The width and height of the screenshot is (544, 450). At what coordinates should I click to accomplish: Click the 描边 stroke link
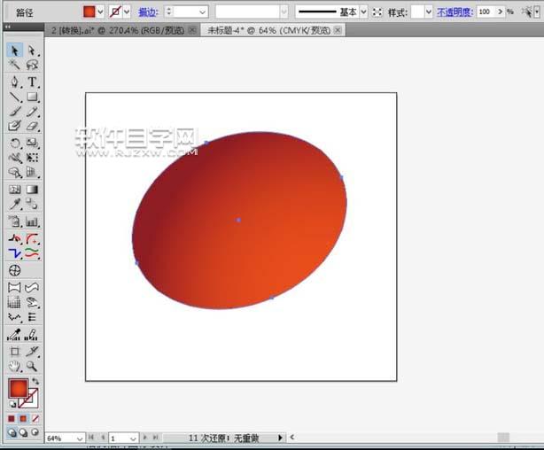[x=148, y=12]
